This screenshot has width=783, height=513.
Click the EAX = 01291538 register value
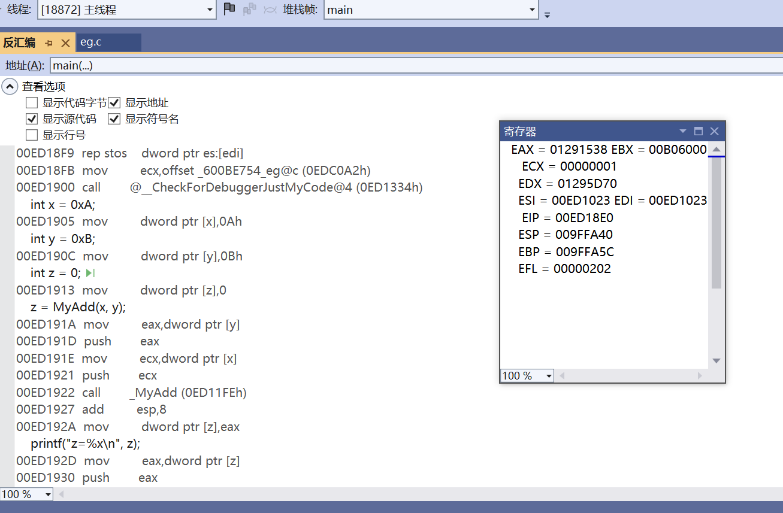(560, 150)
